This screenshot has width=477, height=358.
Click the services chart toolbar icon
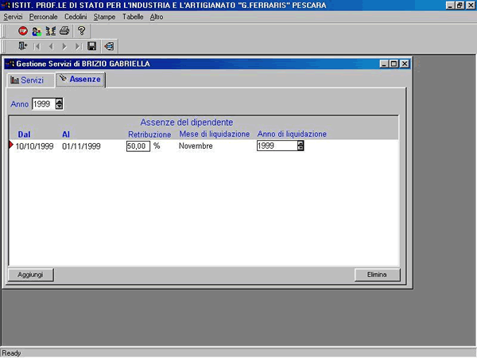pos(51,31)
